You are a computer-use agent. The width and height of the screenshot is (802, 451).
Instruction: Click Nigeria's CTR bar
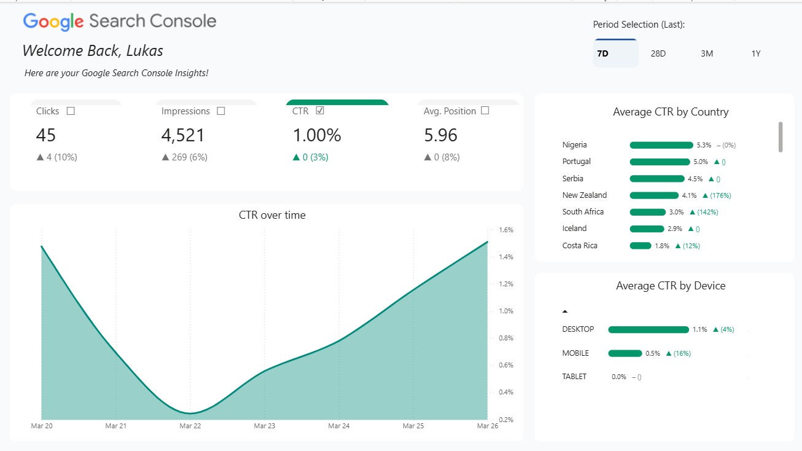[x=661, y=144]
